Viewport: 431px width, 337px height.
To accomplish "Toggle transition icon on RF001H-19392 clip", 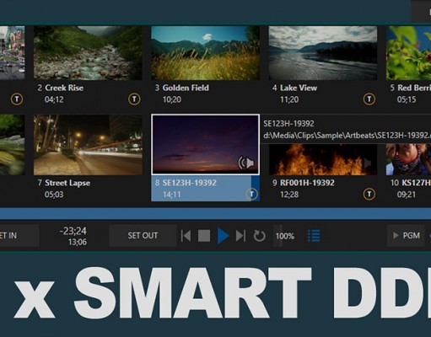I will [369, 194].
